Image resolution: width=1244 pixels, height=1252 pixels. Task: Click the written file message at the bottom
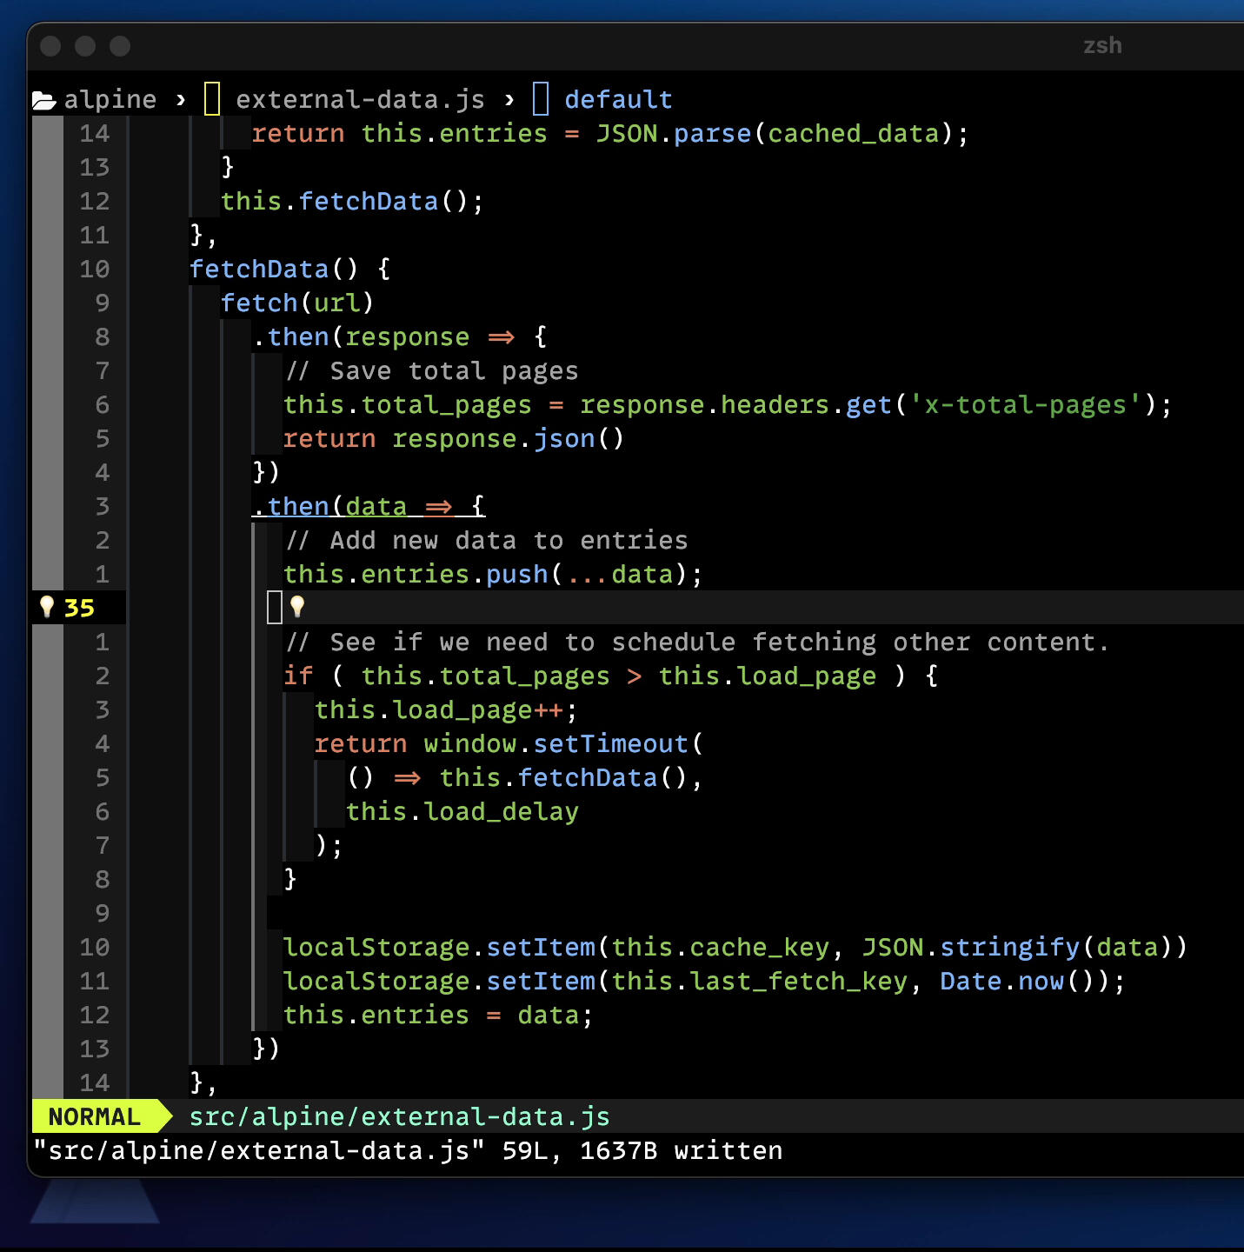coord(405,1149)
